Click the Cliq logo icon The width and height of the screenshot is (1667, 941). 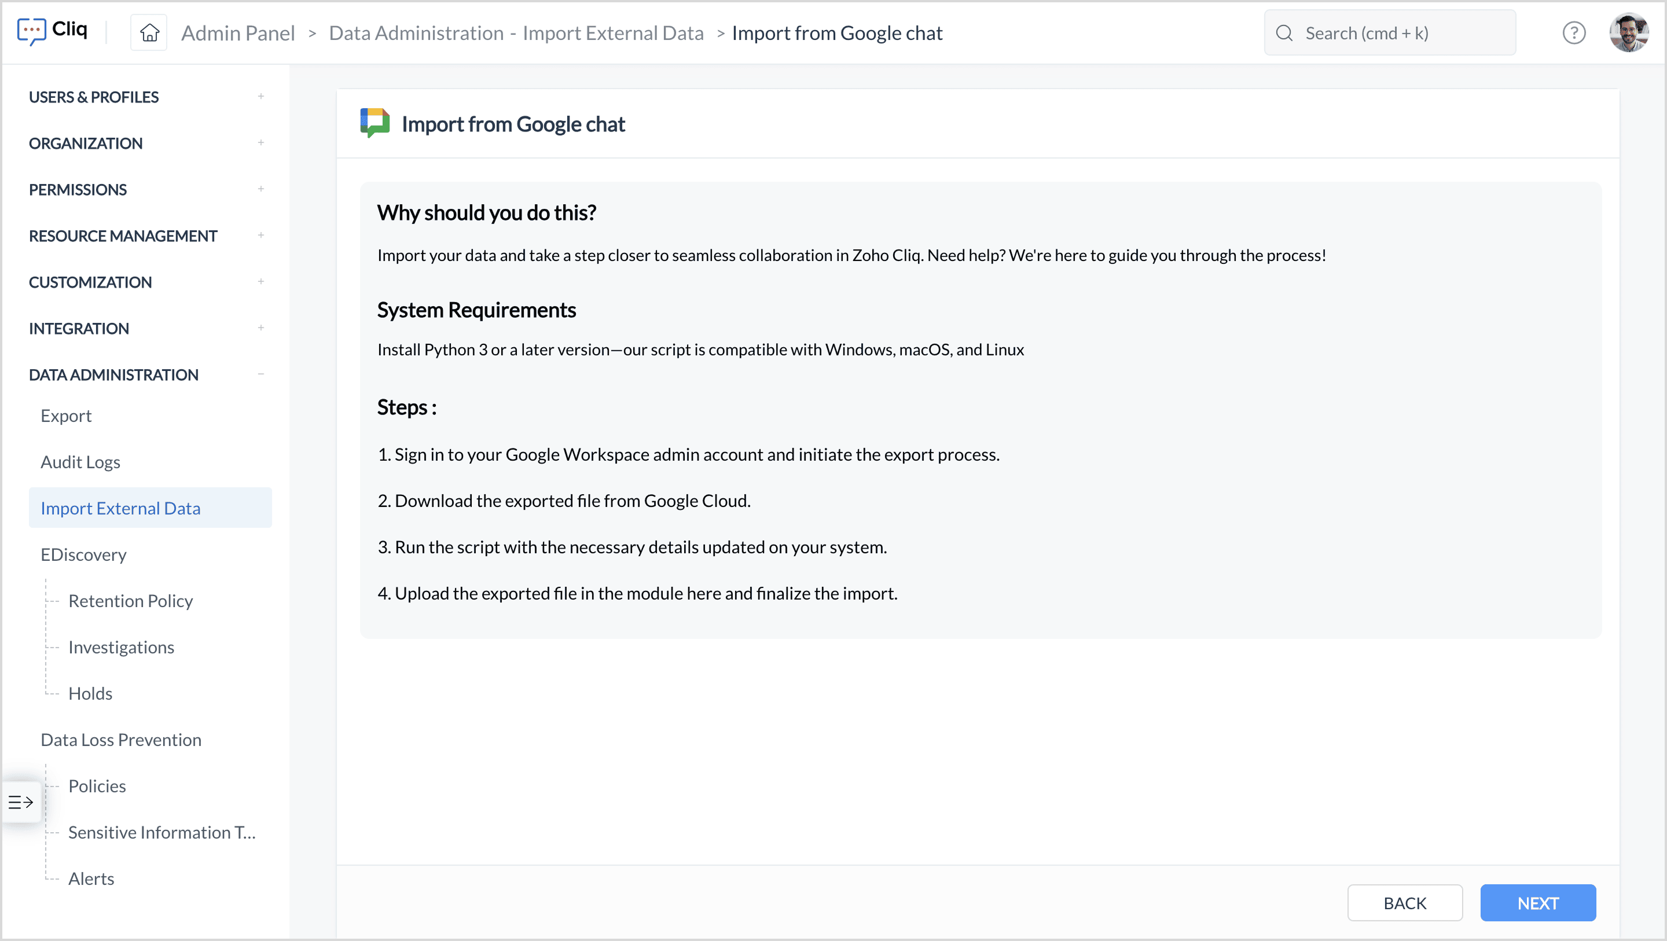click(x=31, y=32)
